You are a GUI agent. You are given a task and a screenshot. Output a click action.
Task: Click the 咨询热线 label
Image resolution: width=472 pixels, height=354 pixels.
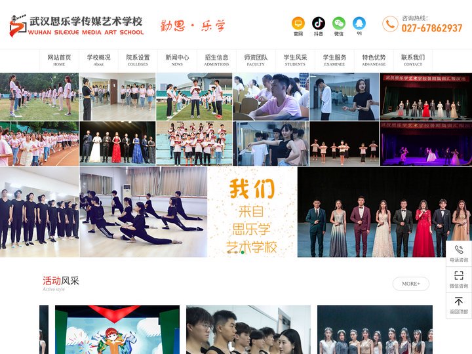[x=415, y=18]
